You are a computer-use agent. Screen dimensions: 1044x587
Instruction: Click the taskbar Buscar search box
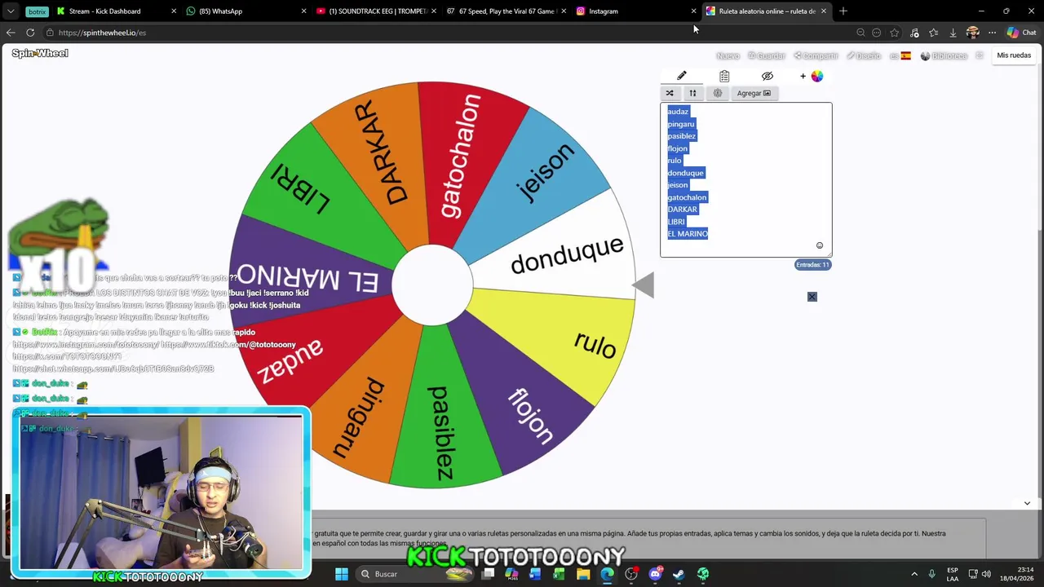tap(414, 574)
